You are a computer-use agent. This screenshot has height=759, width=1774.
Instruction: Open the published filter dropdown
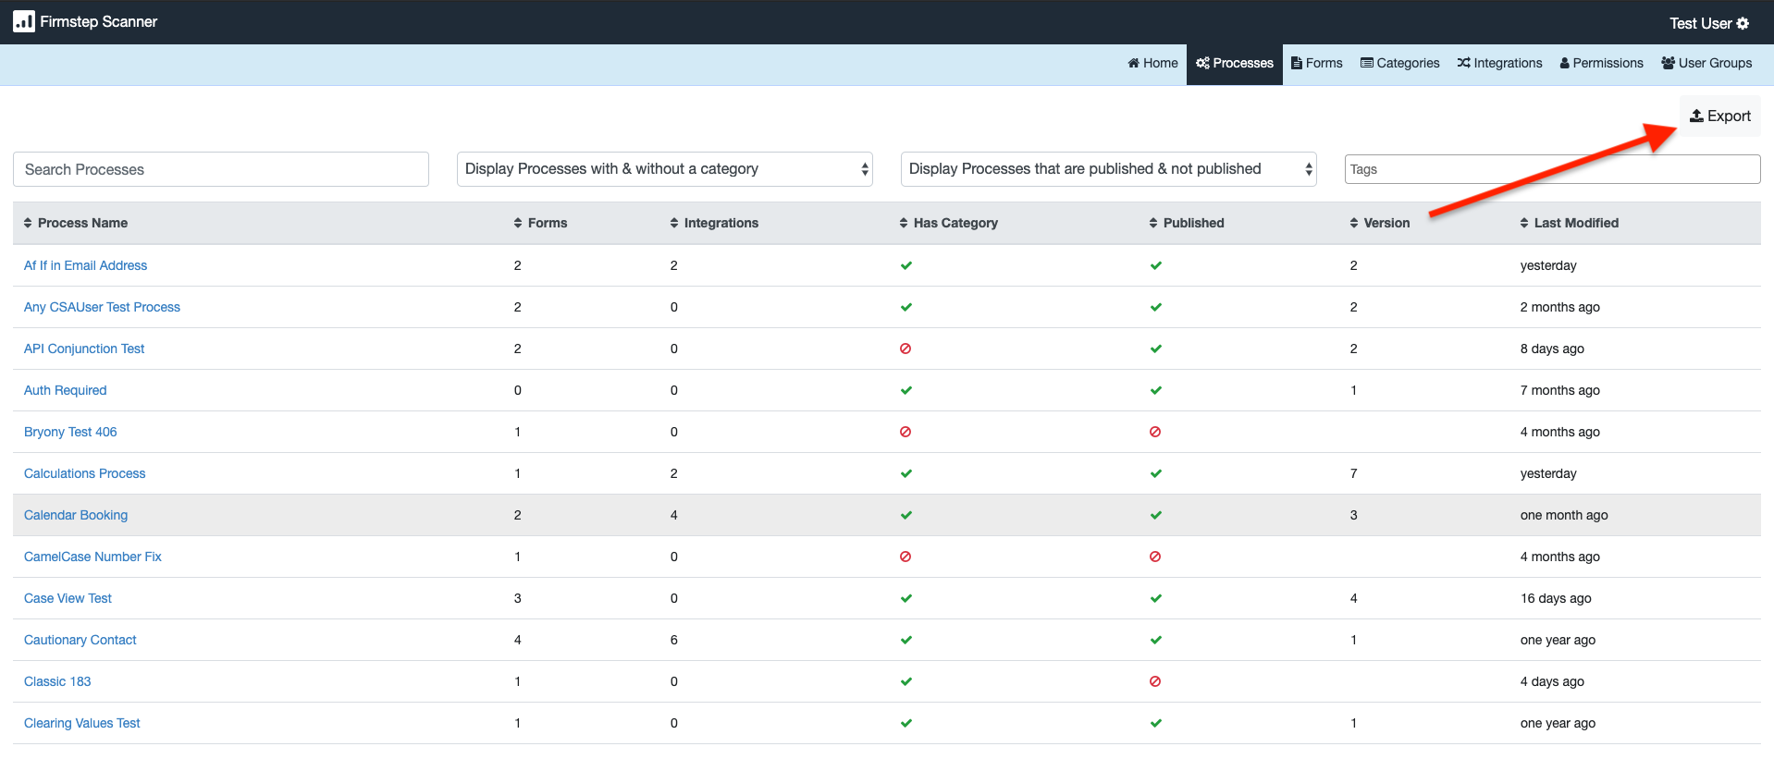1109,169
